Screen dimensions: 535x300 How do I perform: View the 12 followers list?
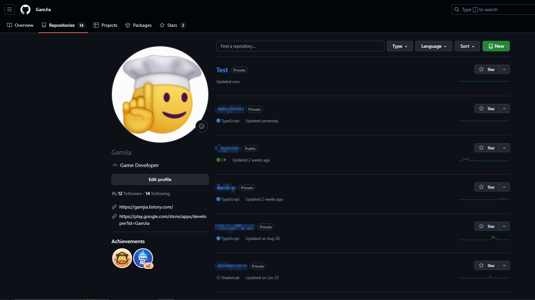pyautogui.click(x=130, y=193)
